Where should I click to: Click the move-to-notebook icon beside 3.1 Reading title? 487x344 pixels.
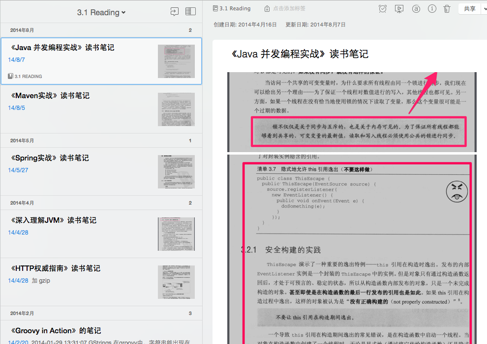tap(175, 12)
